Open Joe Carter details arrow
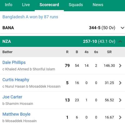Screen dimensions: 125x125 pyautogui.click(x=120, y=100)
